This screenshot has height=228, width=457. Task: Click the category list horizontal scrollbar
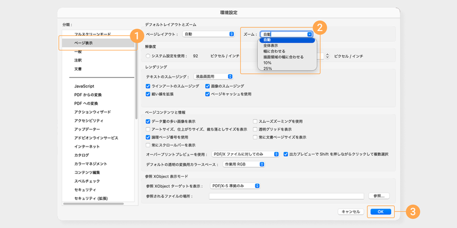tap(93, 204)
